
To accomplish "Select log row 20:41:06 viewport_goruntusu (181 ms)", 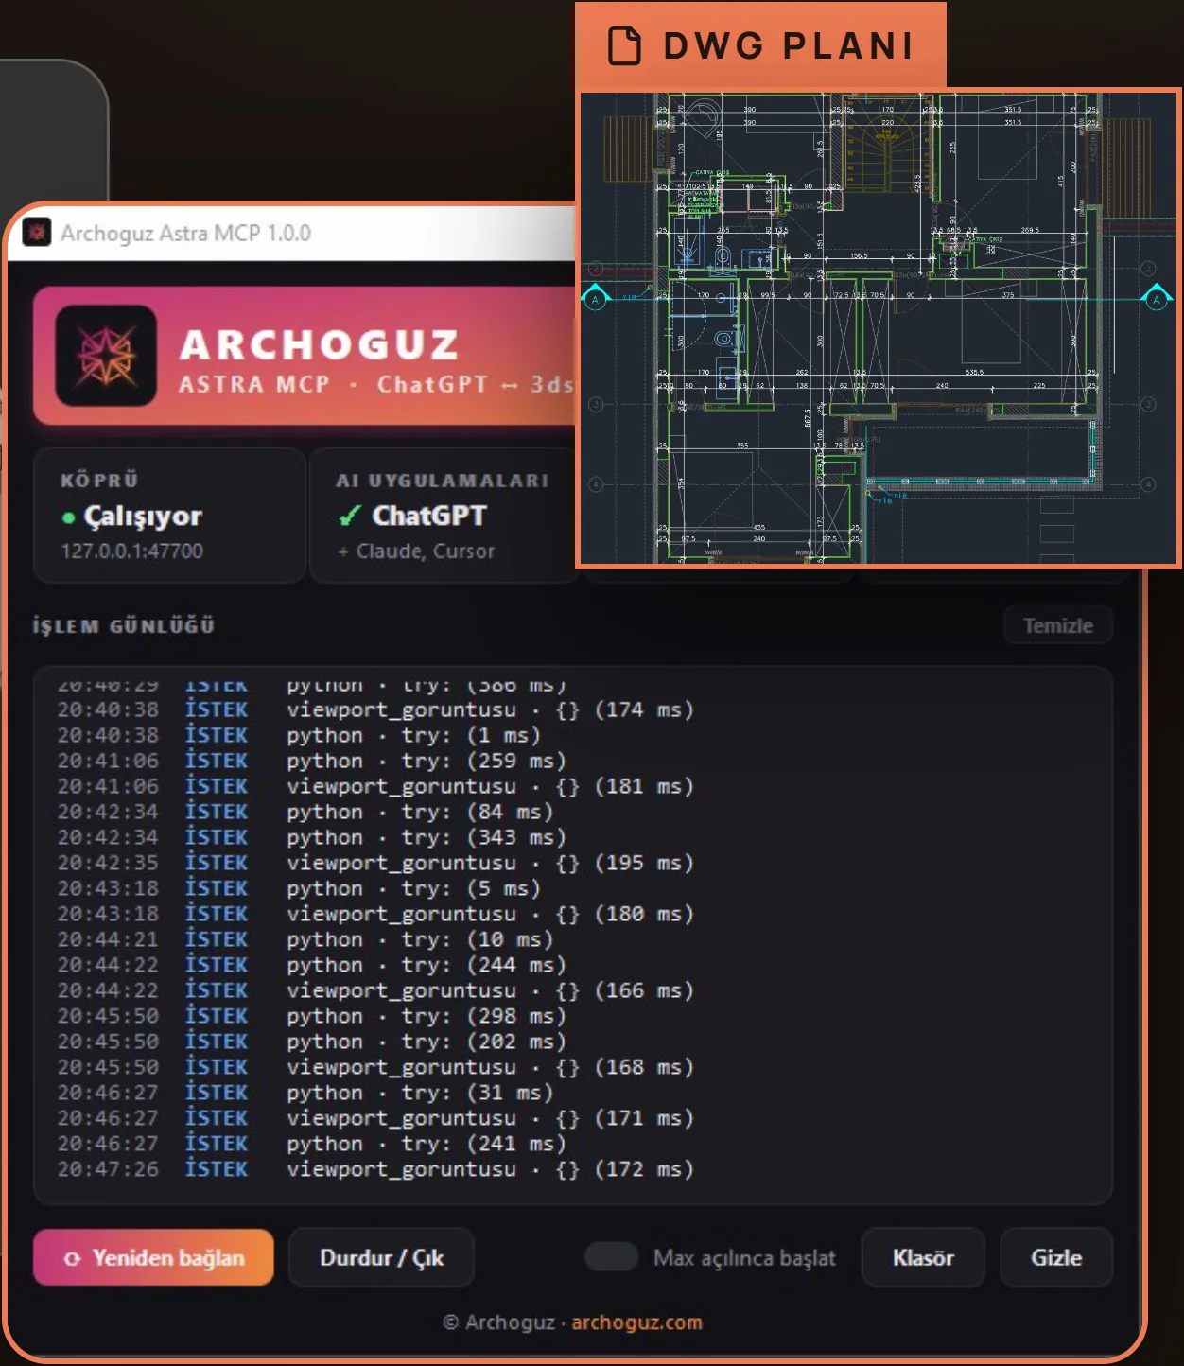I will [375, 786].
